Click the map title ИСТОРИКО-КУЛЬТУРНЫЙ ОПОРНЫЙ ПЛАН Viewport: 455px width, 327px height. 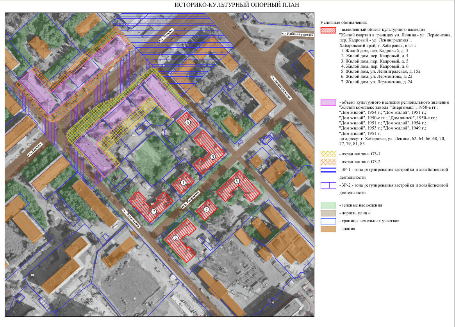[237, 5]
